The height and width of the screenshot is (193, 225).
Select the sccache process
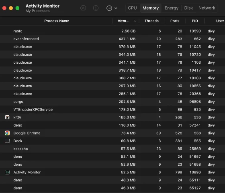[x=112, y=149]
